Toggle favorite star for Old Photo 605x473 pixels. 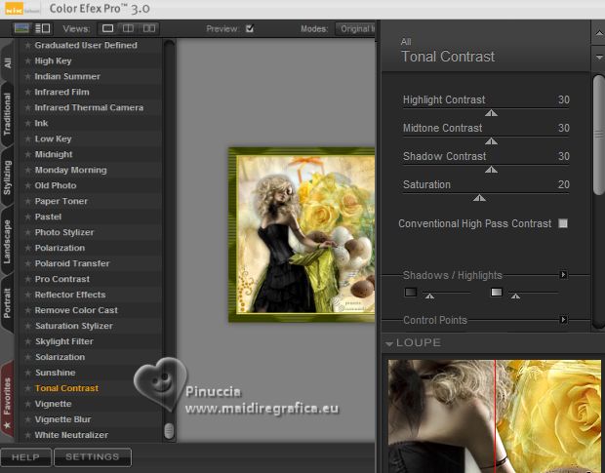(27, 186)
